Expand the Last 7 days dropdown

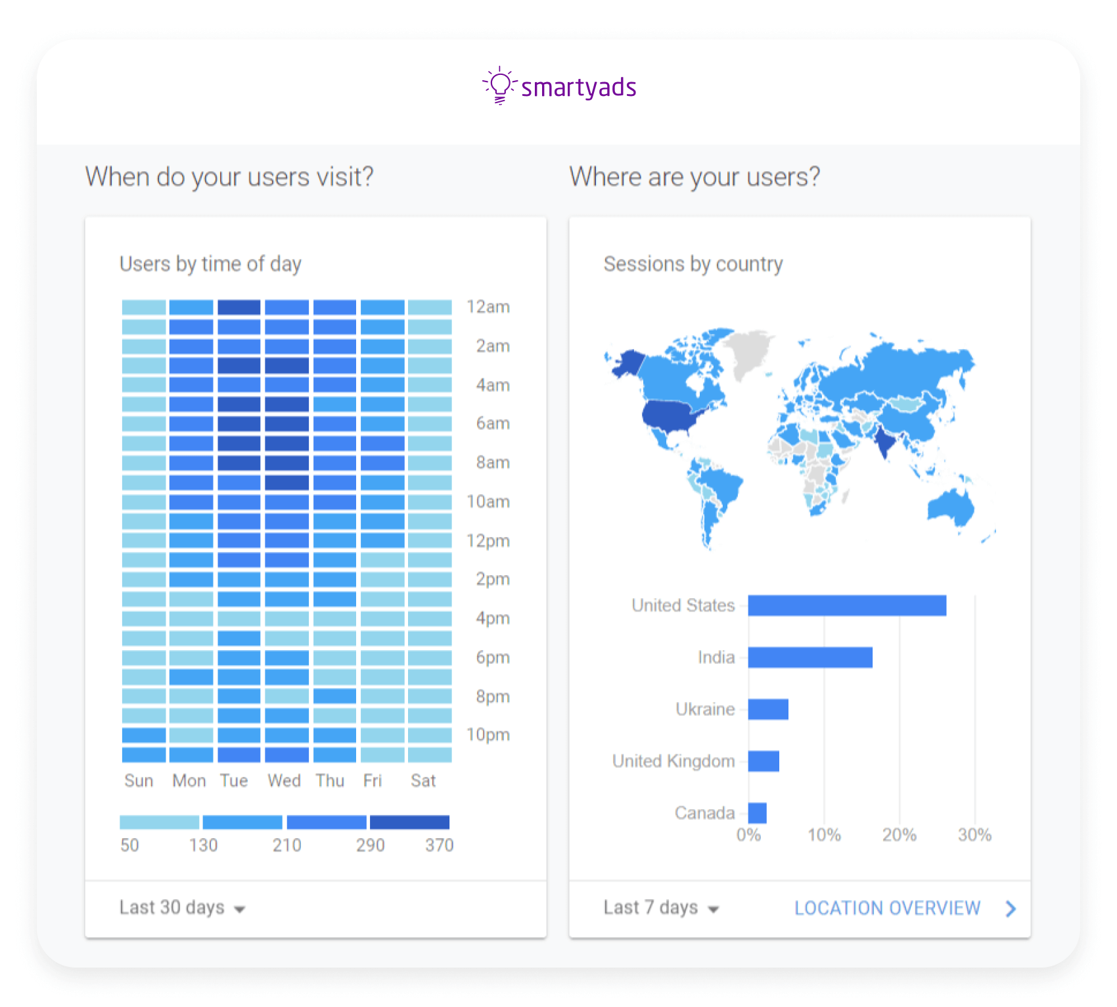tap(660, 908)
